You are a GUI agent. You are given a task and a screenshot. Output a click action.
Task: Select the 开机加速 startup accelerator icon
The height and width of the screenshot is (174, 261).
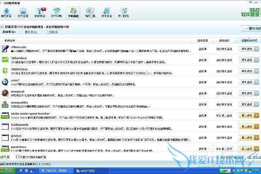click(x=74, y=13)
